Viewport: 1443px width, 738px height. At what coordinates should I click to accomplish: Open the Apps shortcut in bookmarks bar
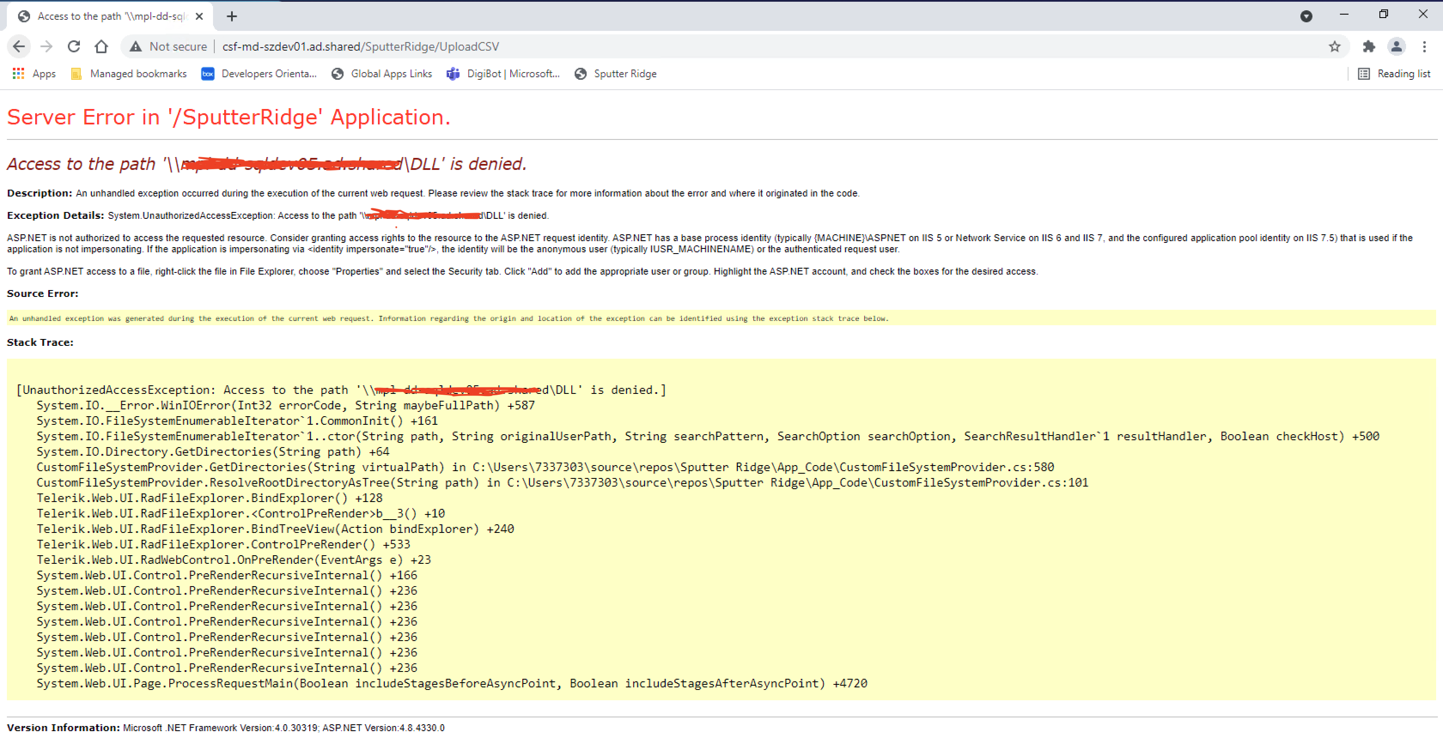coord(34,74)
